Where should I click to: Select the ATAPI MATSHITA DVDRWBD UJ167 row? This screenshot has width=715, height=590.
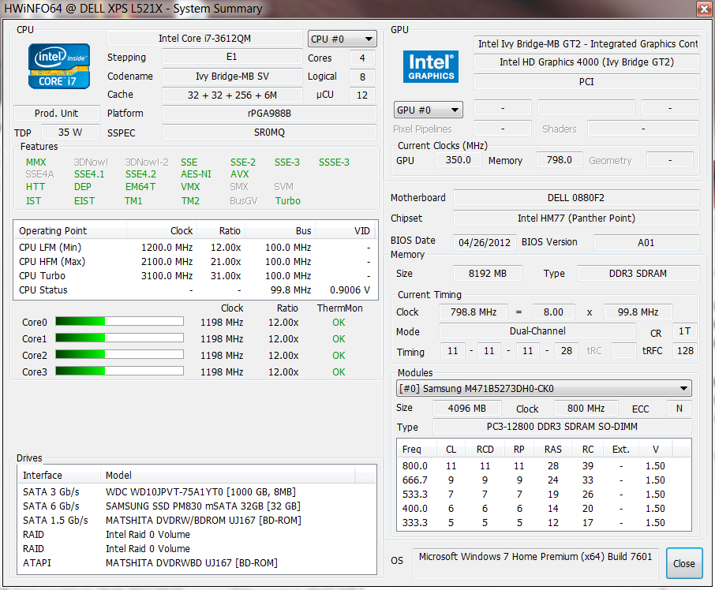click(x=197, y=562)
